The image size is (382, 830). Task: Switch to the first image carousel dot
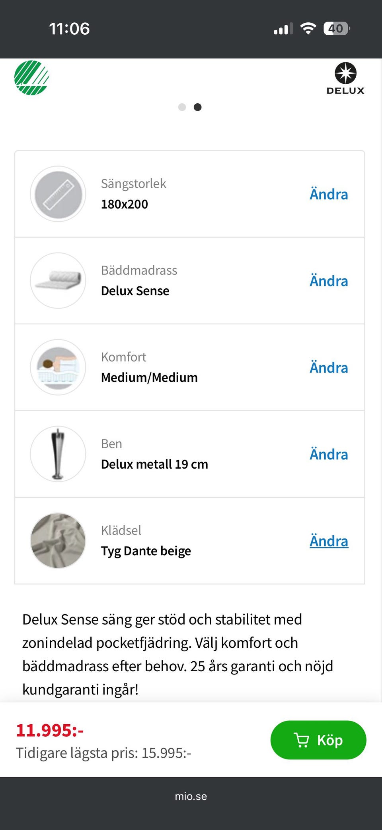pos(182,107)
